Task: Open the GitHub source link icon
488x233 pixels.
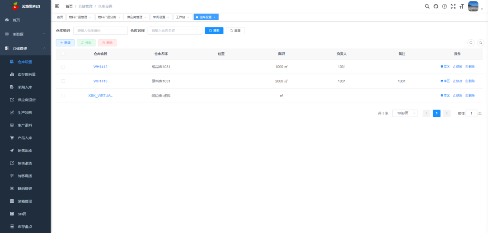Action: (436, 6)
